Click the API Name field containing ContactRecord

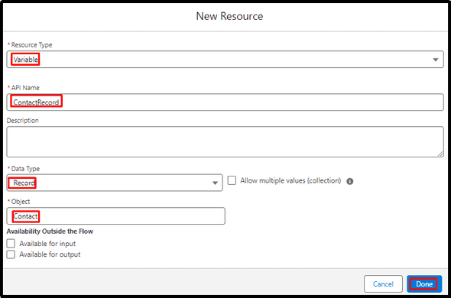pyautogui.click(x=225, y=102)
